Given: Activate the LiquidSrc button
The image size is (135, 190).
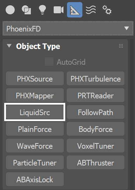Looking at the screenshot, I should (x=35, y=112).
